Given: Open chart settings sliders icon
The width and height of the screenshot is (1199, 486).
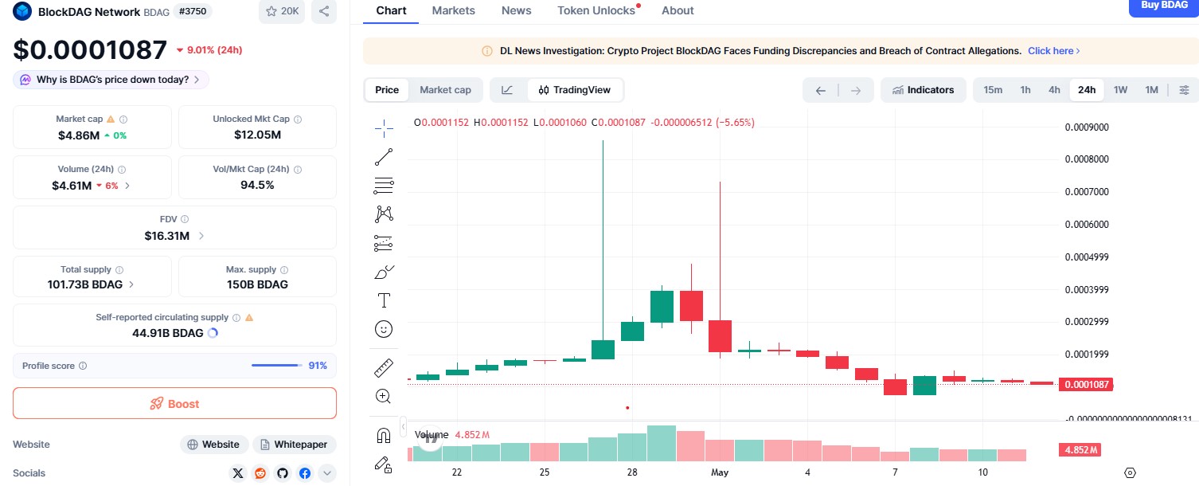Looking at the screenshot, I should point(1184,90).
